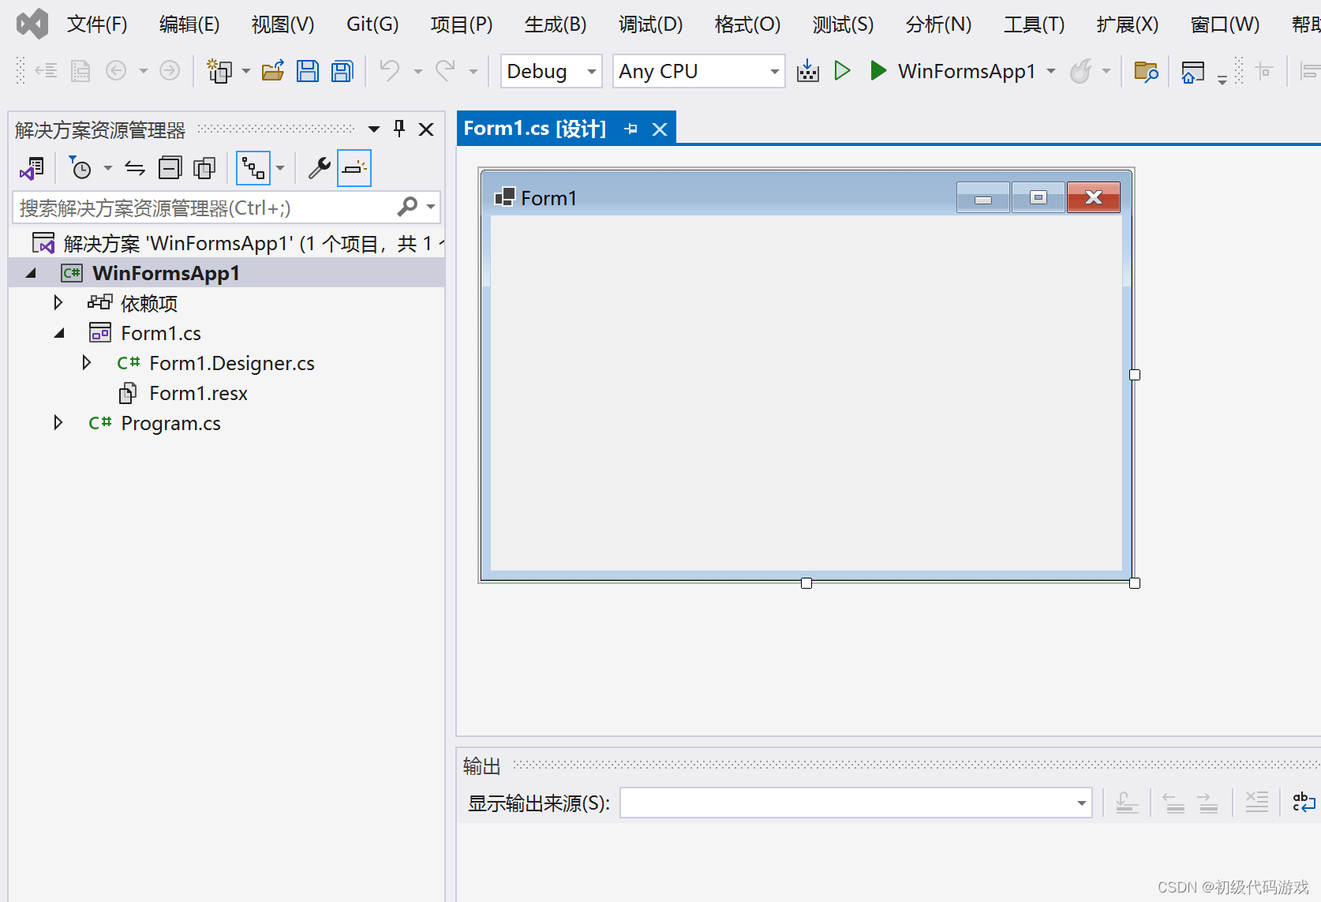This screenshot has width=1321, height=902.
Task: Toggle word wrap in the output panel
Action: point(1303,803)
